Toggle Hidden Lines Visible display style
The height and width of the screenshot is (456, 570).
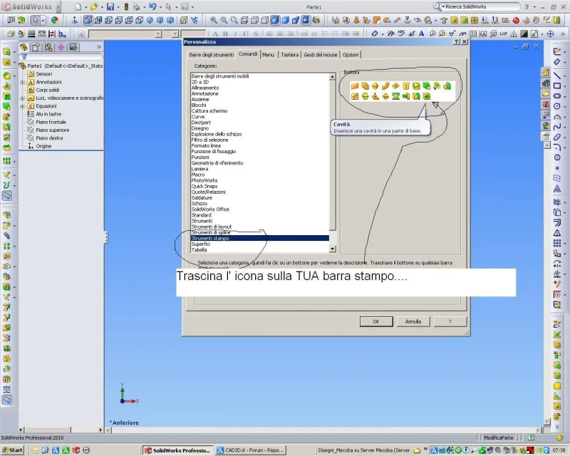(254, 21)
